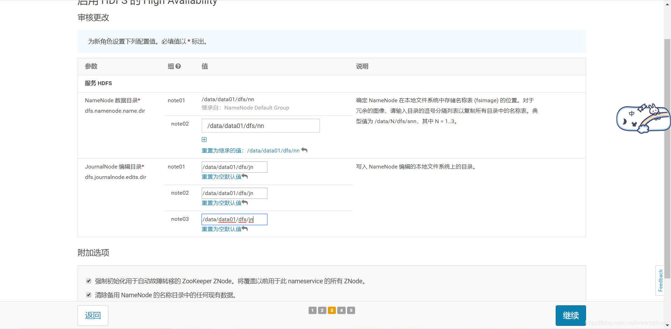Screen dimensions: 671x329
Task: Go to wizard step 4
Action: [341, 310]
